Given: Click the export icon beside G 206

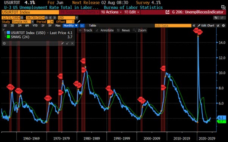Looking at the screenshot, I should click(167, 12).
